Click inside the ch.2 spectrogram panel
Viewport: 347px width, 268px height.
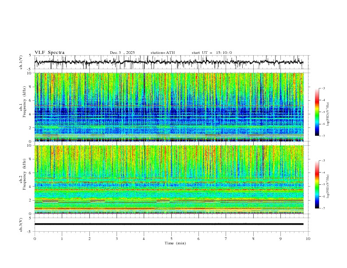tap(169, 180)
